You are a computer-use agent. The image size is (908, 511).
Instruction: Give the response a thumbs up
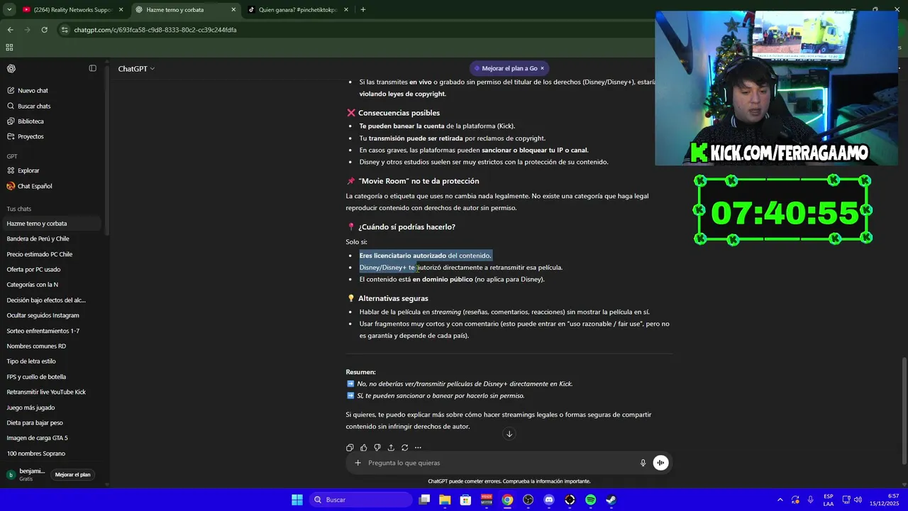pyautogui.click(x=363, y=448)
